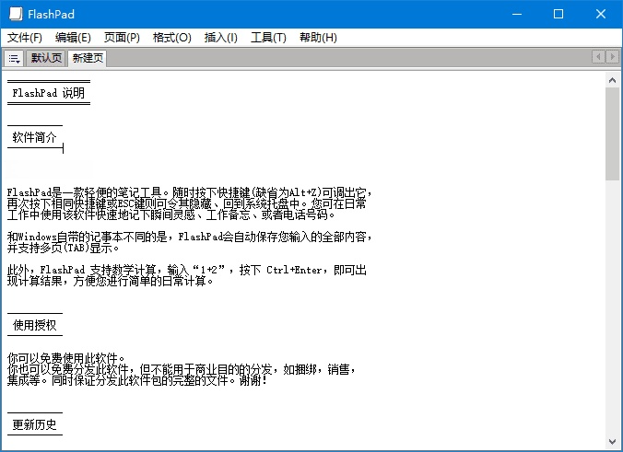Minimize the FlashPad window
This screenshot has height=452, width=623.
click(516, 14)
